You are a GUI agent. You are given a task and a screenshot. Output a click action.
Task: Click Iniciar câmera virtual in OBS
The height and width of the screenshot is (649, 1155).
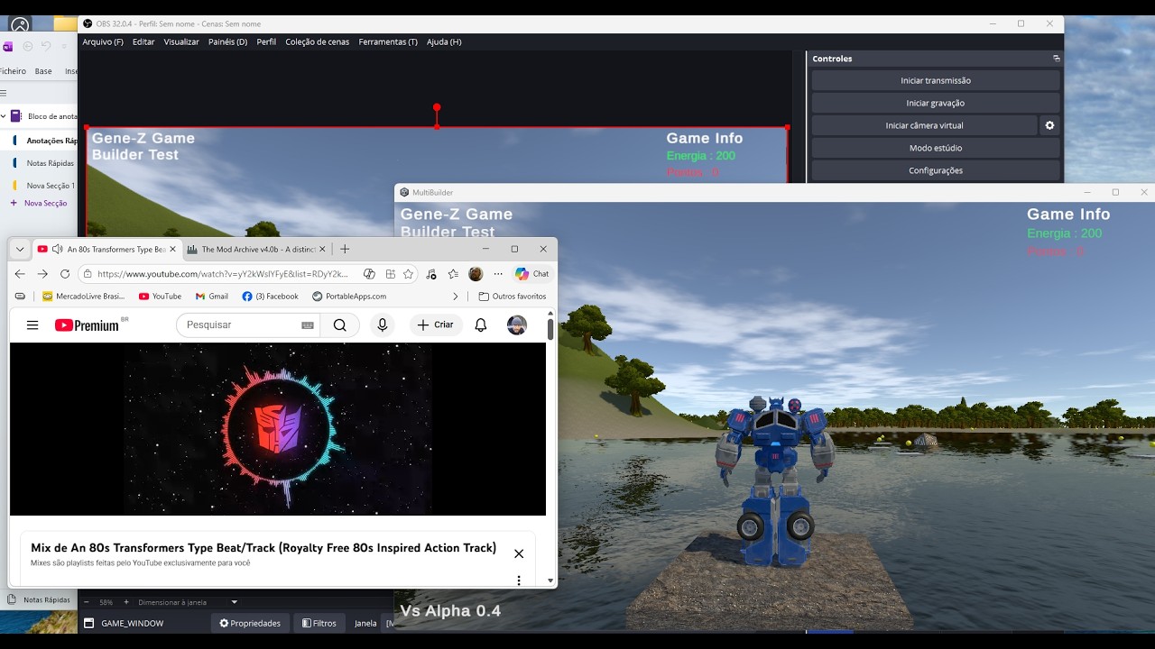tap(924, 125)
